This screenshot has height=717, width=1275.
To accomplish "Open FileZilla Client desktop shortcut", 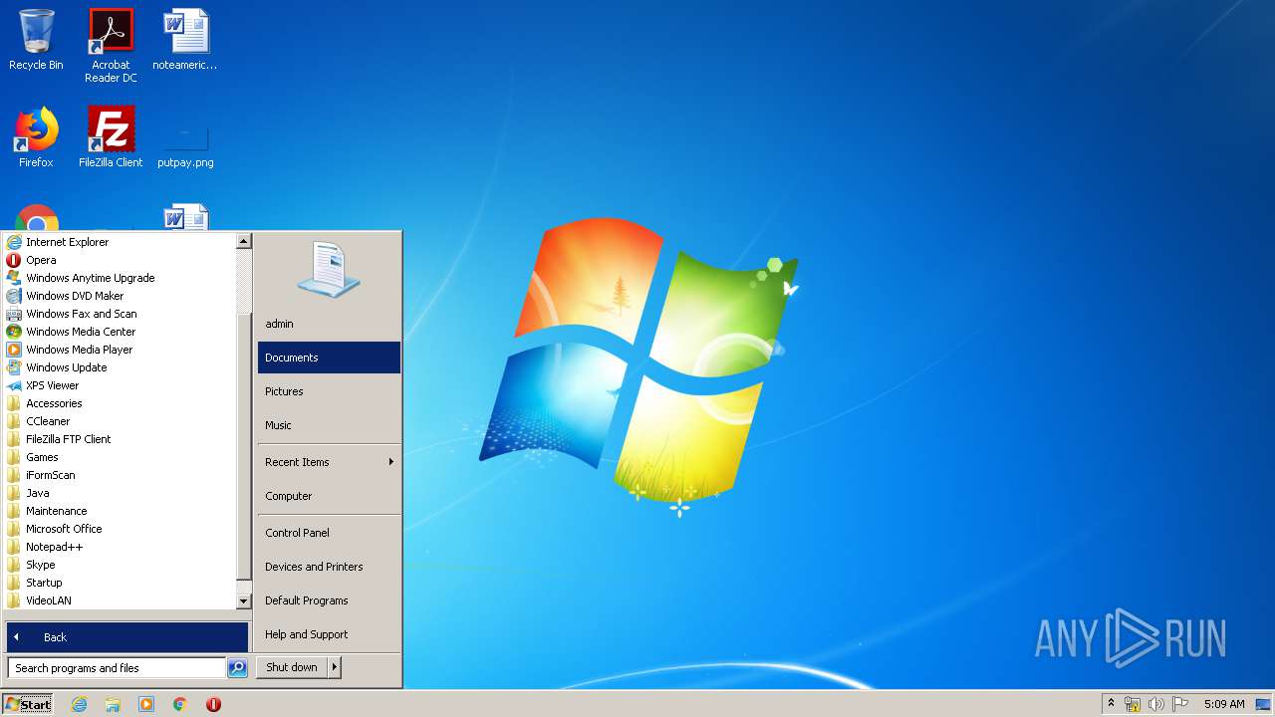I will pyautogui.click(x=111, y=137).
